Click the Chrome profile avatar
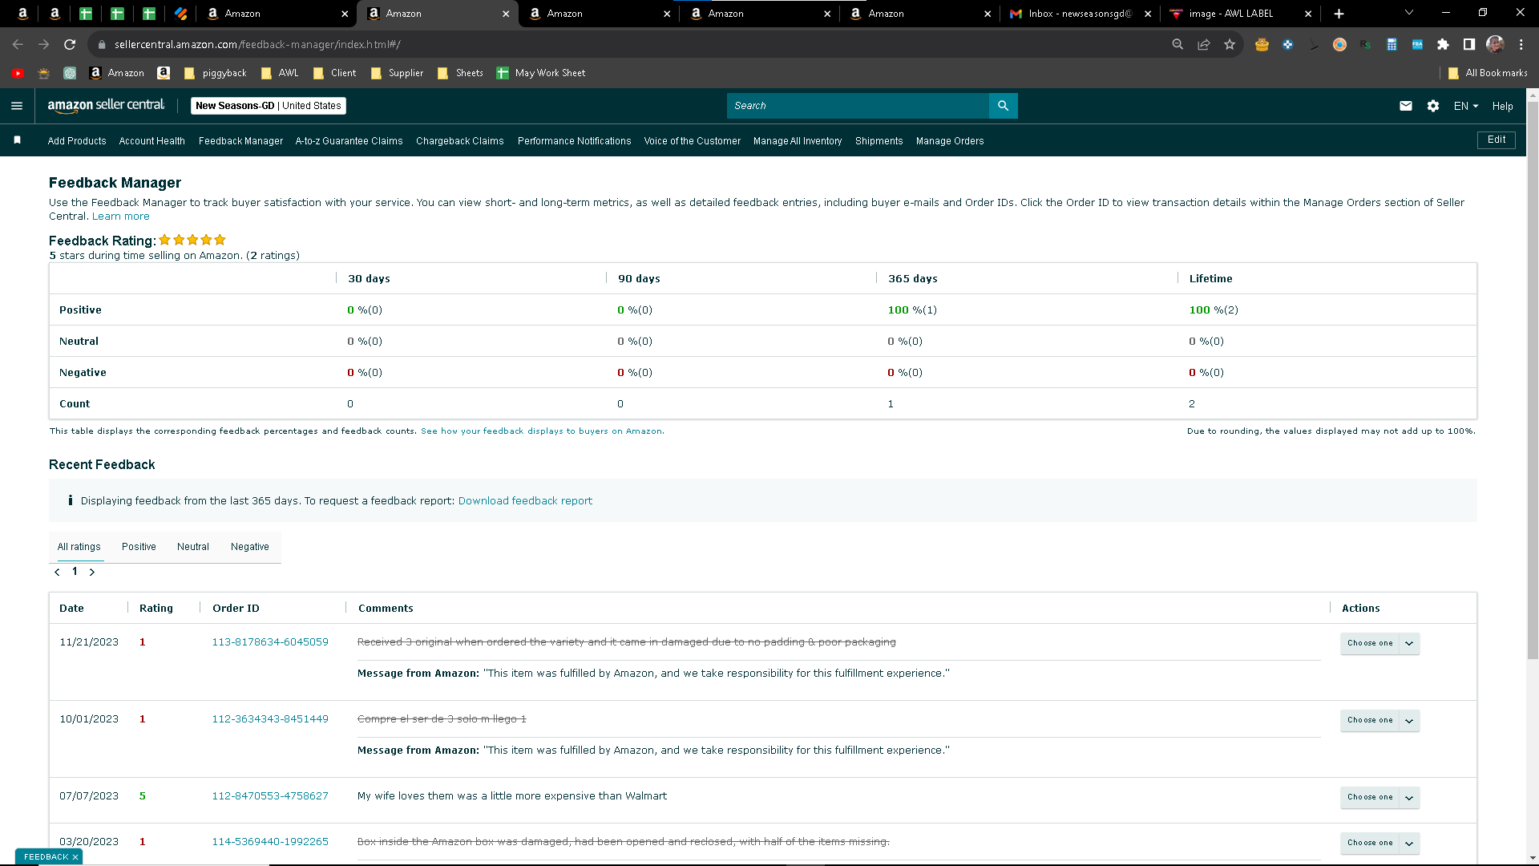 [x=1495, y=45]
